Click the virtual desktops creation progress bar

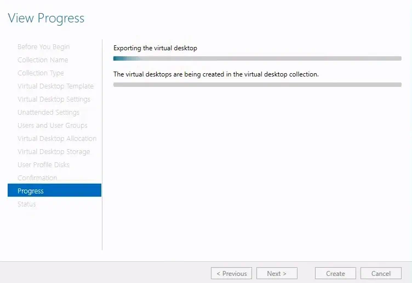[x=257, y=85]
